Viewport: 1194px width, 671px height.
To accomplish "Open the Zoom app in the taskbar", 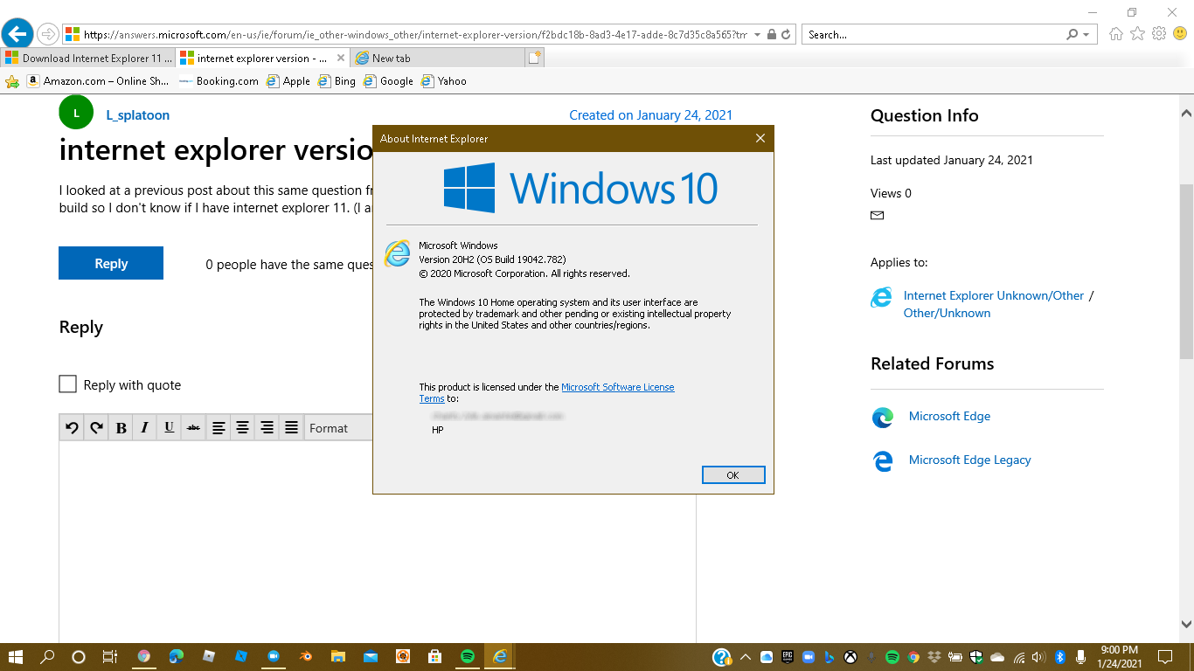I will coord(274,656).
